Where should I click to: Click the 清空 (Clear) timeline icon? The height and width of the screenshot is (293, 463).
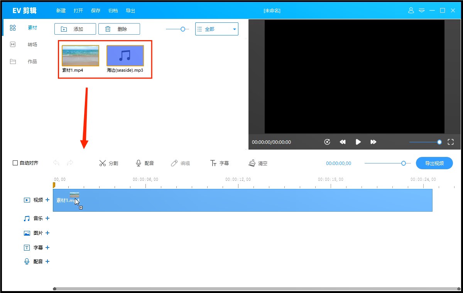click(258, 163)
